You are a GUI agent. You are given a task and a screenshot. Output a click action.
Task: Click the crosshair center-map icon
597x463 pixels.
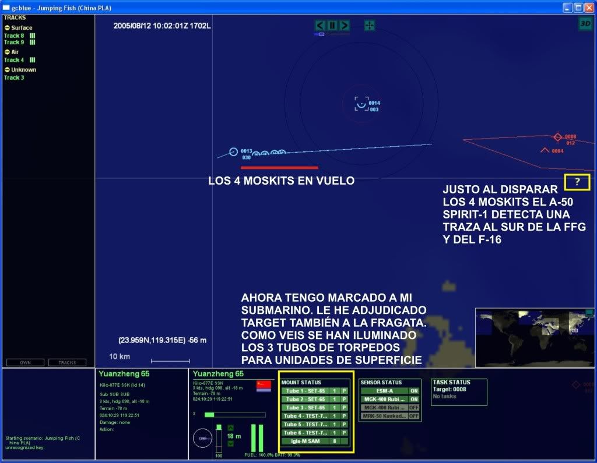pyautogui.click(x=370, y=25)
